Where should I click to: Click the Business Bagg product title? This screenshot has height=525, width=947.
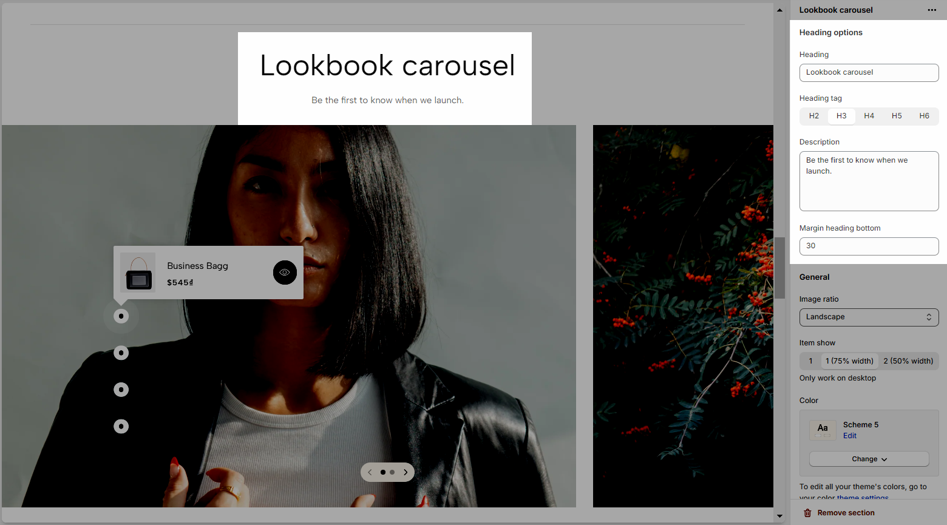pyautogui.click(x=197, y=266)
